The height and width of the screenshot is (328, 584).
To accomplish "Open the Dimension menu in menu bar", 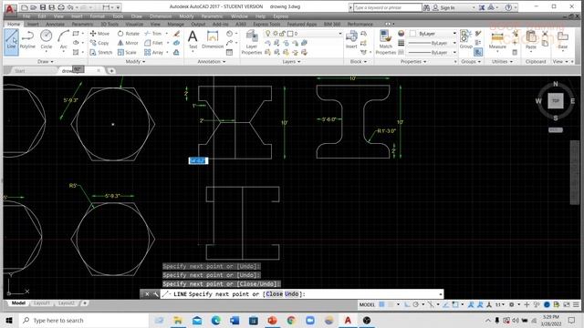I will (x=161, y=16).
